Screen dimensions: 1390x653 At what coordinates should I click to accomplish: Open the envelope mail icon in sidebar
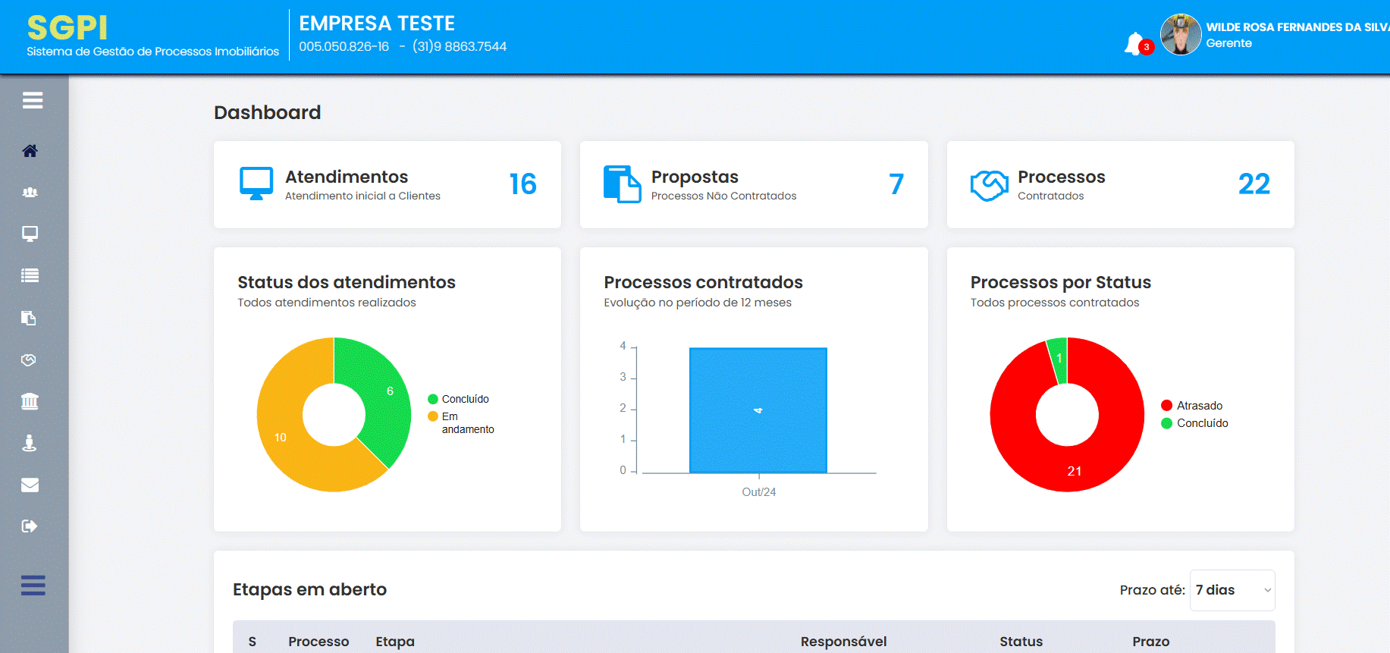coord(30,485)
